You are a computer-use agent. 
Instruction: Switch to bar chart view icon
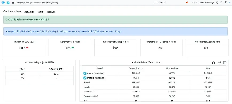point(219,63)
